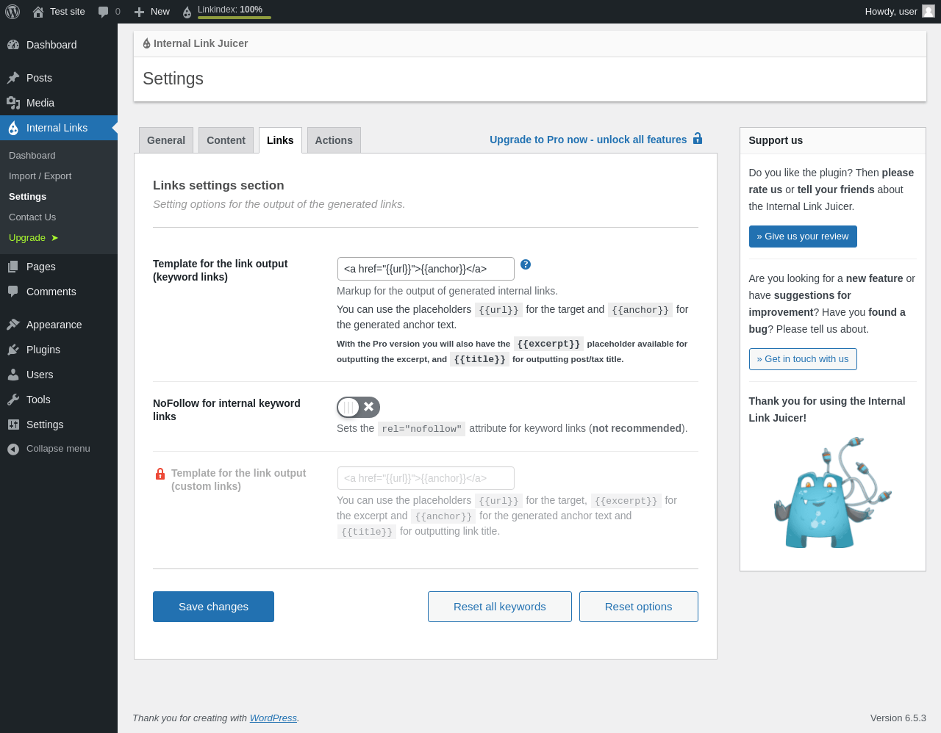The width and height of the screenshot is (941, 733).
Task: Toggle NoFollow for internal keyword links
Action: (x=358, y=407)
